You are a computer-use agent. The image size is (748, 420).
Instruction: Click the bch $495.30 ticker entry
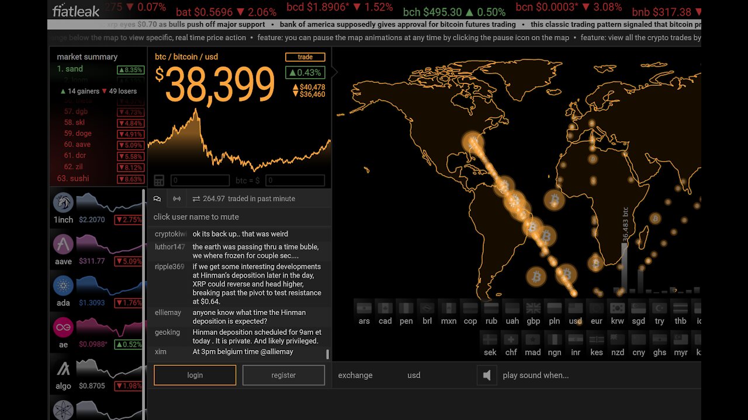[x=454, y=12]
